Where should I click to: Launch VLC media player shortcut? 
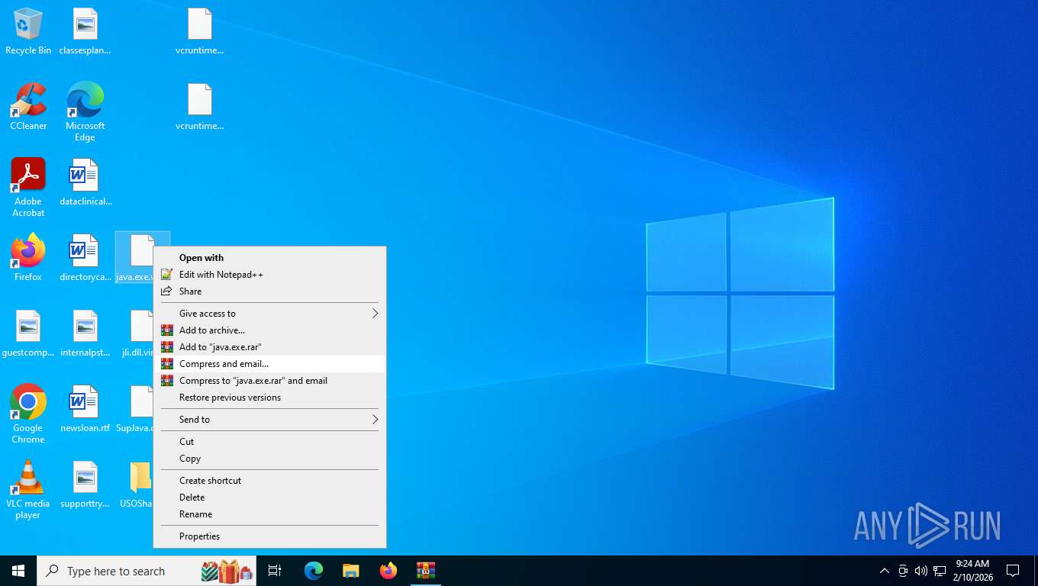[28, 490]
